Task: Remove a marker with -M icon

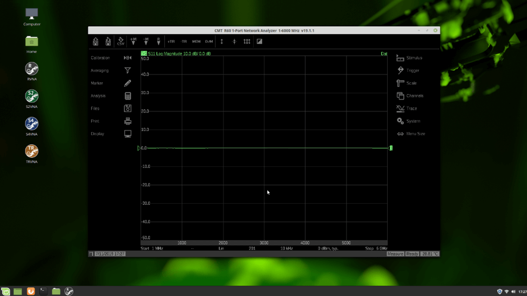Action: (146, 42)
